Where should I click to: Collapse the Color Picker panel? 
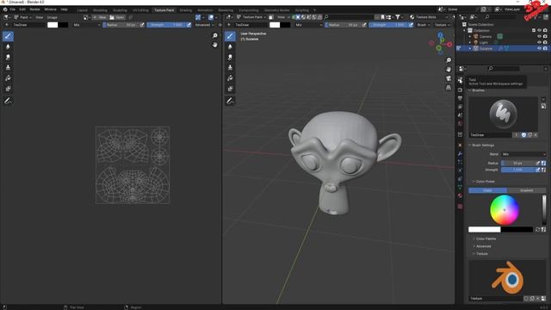pos(485,182)
